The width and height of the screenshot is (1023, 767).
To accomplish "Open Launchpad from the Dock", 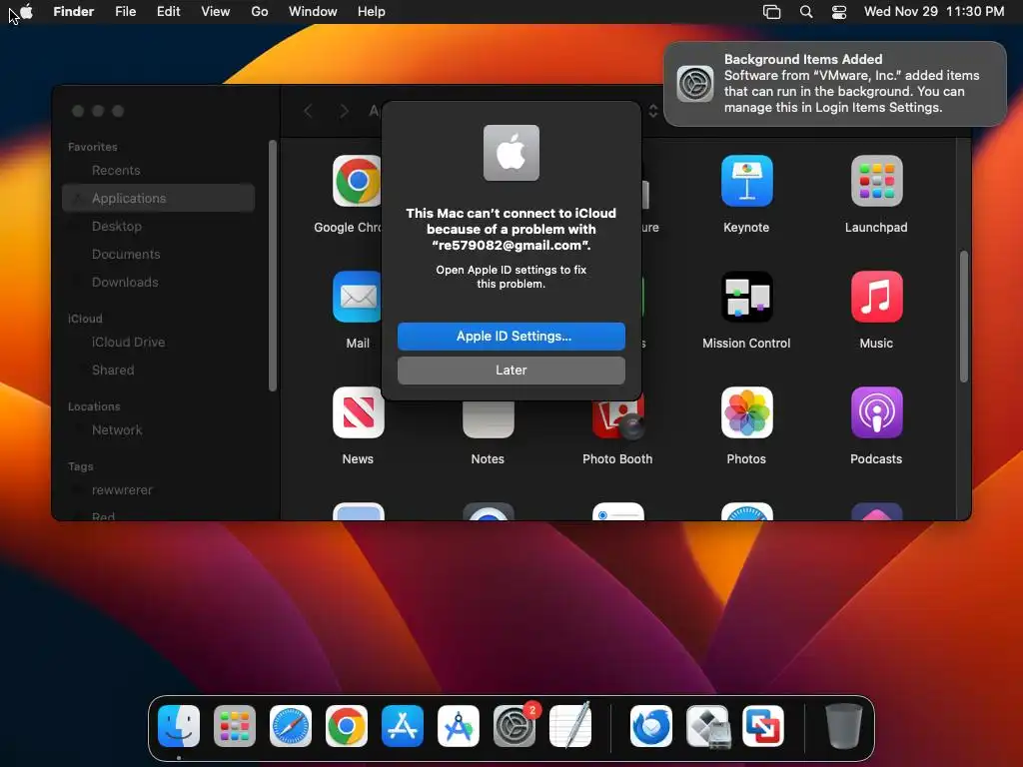I will [x=235, y=726].
